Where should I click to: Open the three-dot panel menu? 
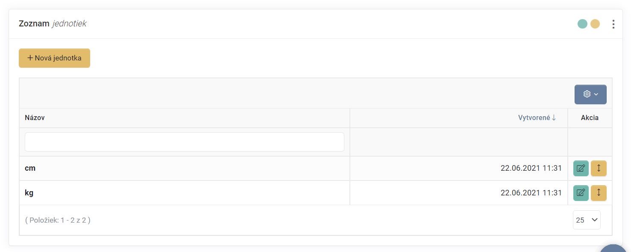(x=613, y=24)
